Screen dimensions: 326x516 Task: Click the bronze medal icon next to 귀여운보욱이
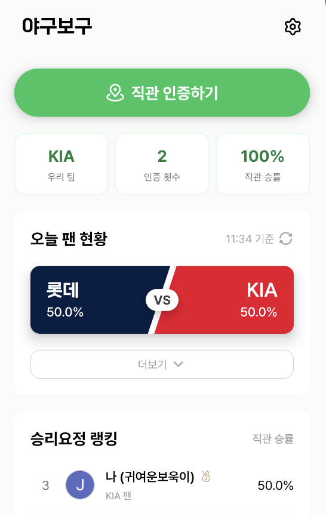tap(206, 477)
